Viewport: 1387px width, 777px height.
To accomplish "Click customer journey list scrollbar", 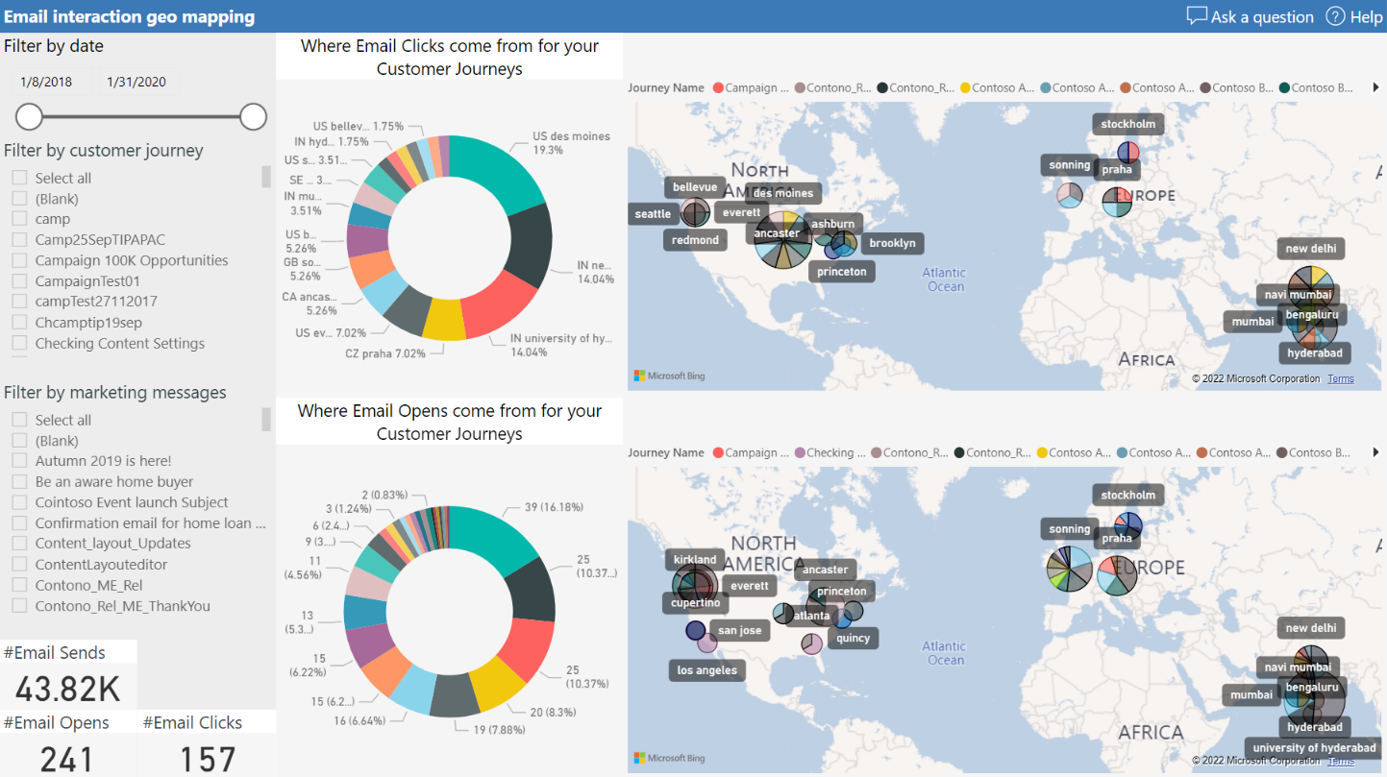I will [266, 177].
